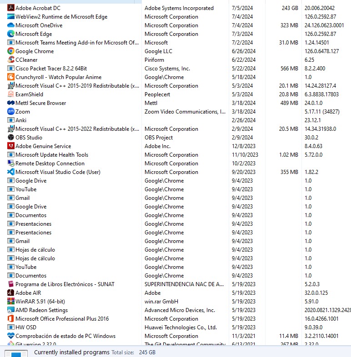The width and height of the screenshot is (351, 357).
Task: Click the Visual Studio Code icon
Action: point(11,172)
